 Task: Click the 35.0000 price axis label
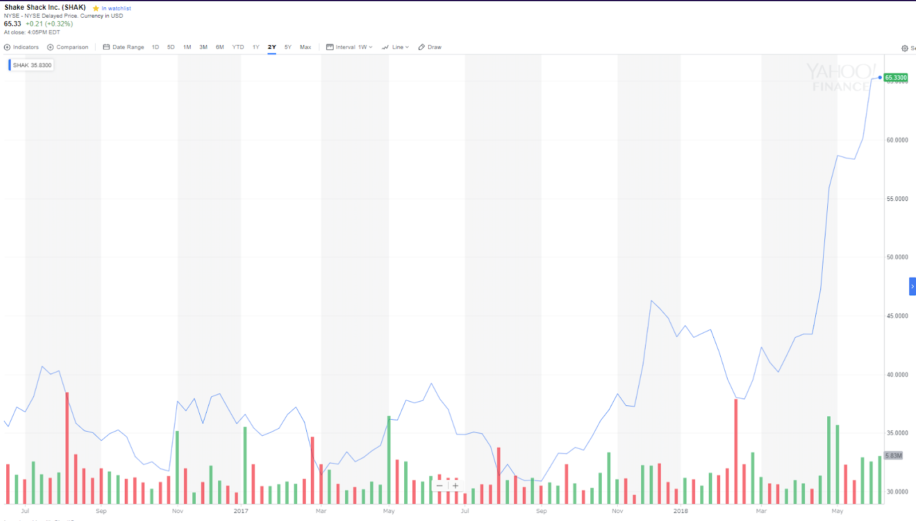[897, 433]
